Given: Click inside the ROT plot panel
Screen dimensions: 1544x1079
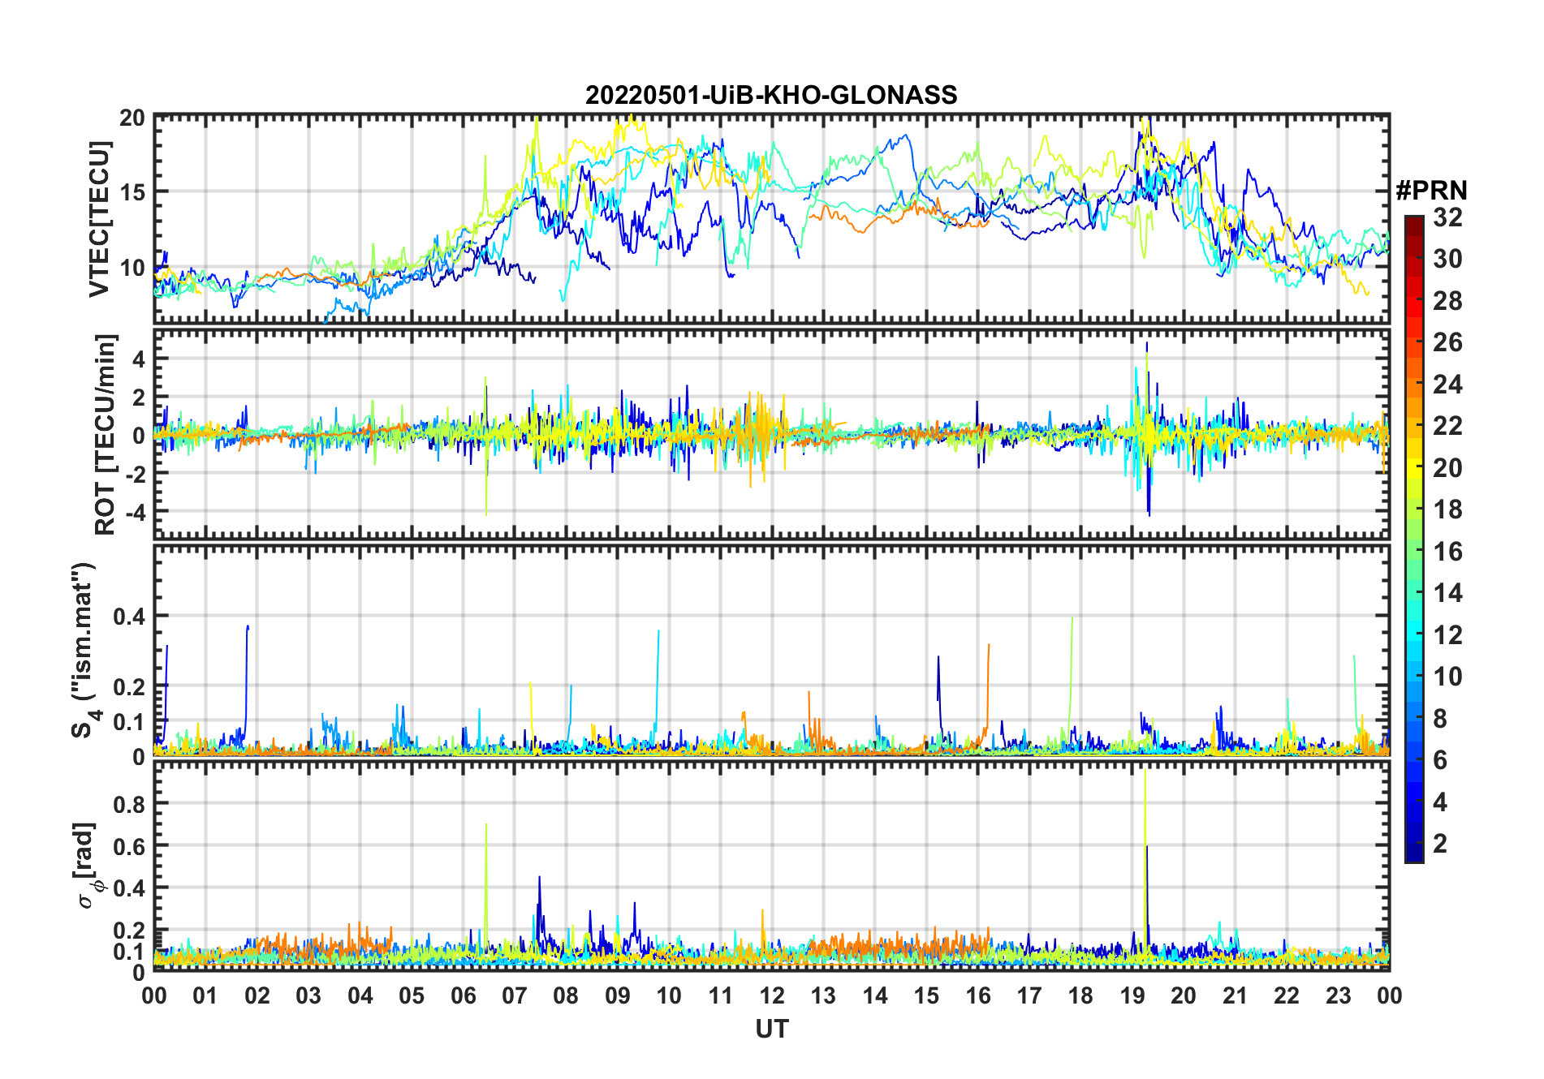Looking at the screenshot, I should pos(772,434).
